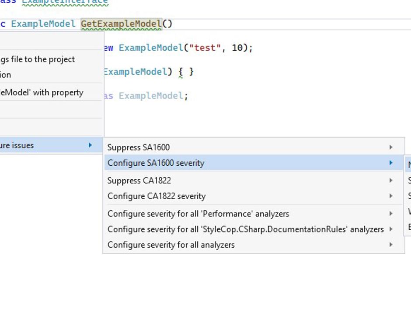The height and width of the screenshot is (314, 411).
Task: Expand arrow beside Suppress SA1600
Action: [391, 147]
